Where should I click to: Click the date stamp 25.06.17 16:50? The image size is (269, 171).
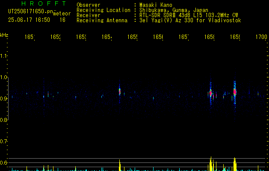(29, 20)
